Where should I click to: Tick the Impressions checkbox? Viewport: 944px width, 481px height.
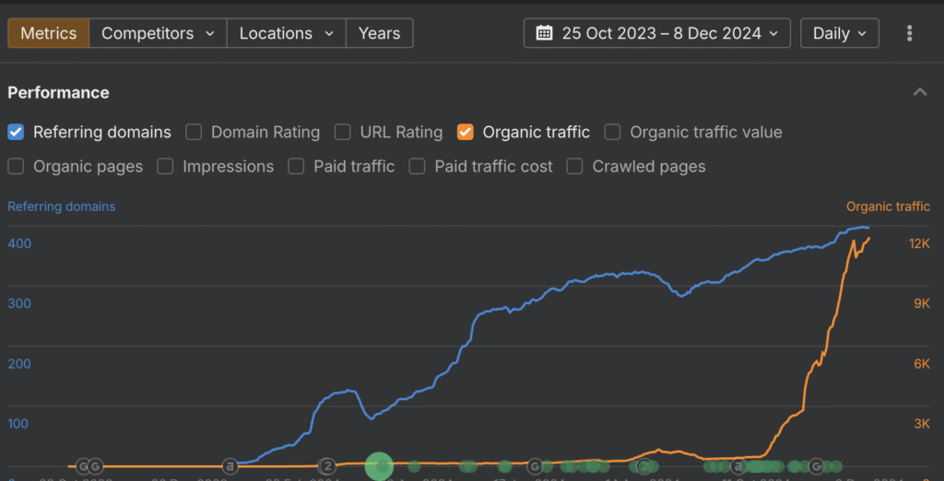click(165, 167)
